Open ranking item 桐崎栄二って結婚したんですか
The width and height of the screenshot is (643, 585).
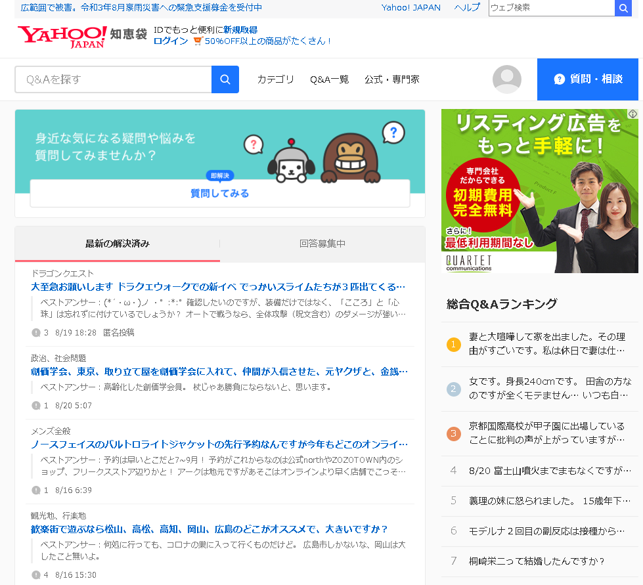pos(537,561)
